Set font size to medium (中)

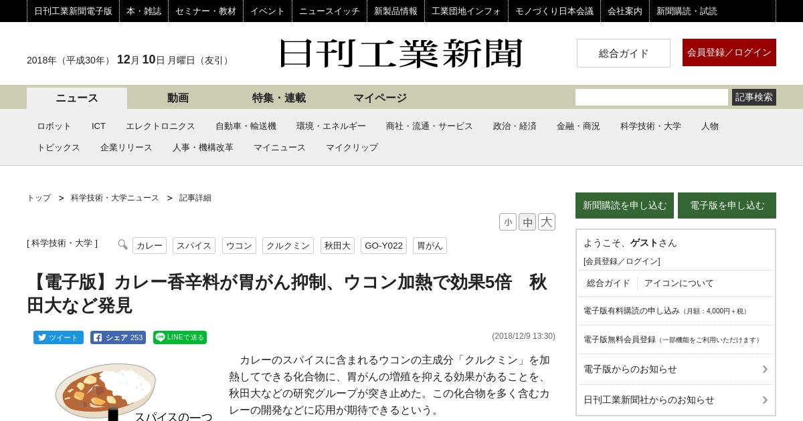pyautogui.click(x=527, y=222)
